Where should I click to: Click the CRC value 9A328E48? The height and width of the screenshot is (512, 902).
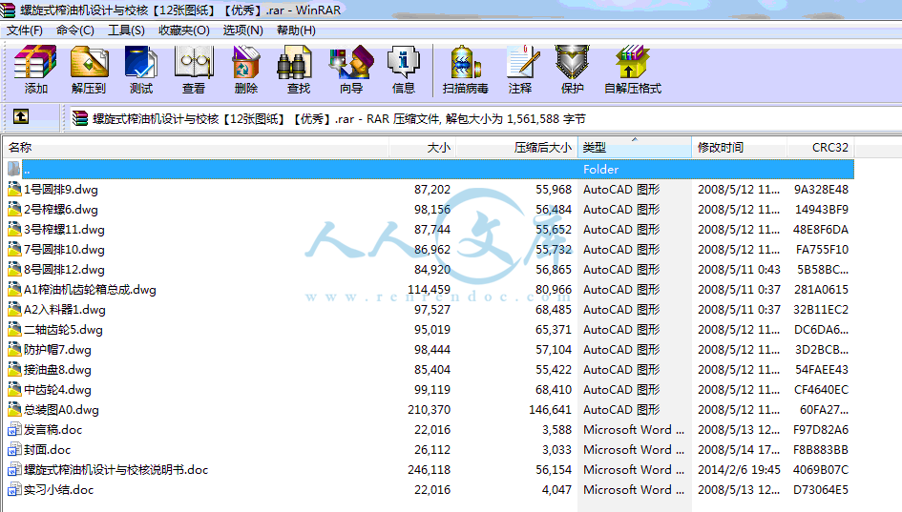coord(822,189)
